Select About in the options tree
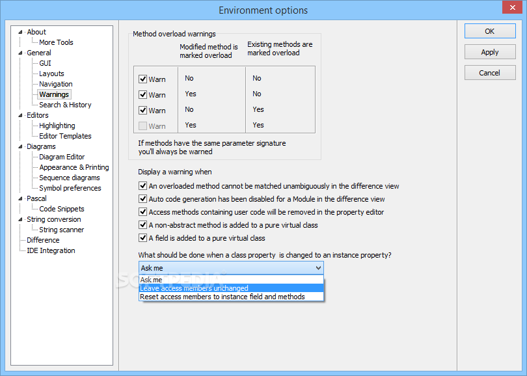 [x=36, y=32]
